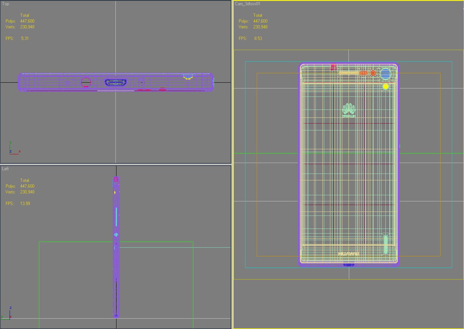Select the red round sensor beside the lens

(373, 73)
